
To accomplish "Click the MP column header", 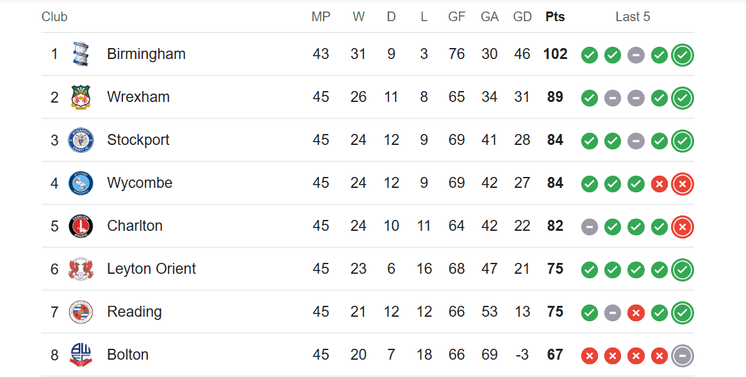I will pos(321,17).
